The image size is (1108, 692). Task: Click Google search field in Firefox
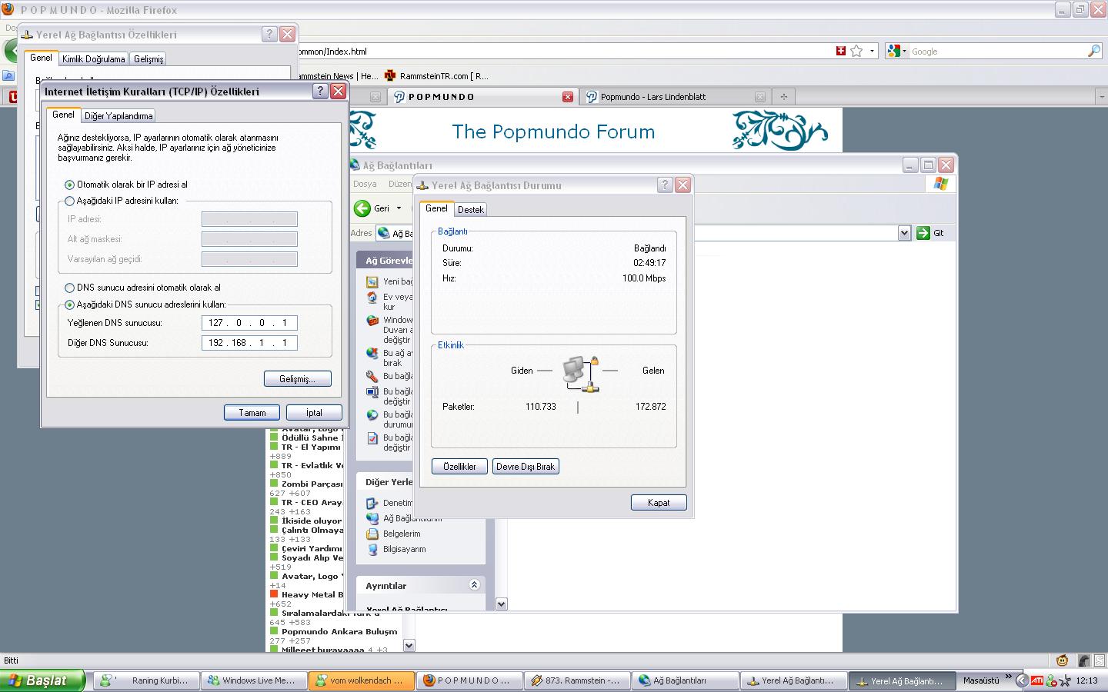(998, 52)
